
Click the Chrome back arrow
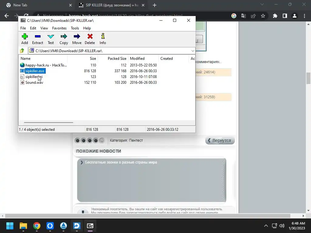coord(7,16)
